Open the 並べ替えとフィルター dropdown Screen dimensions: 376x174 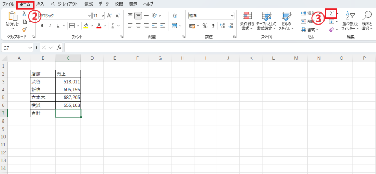350,21
